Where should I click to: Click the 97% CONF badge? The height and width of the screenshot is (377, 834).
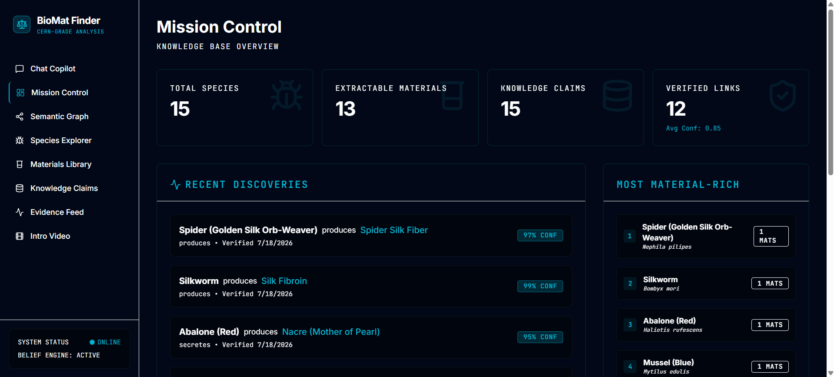[540, 235]
